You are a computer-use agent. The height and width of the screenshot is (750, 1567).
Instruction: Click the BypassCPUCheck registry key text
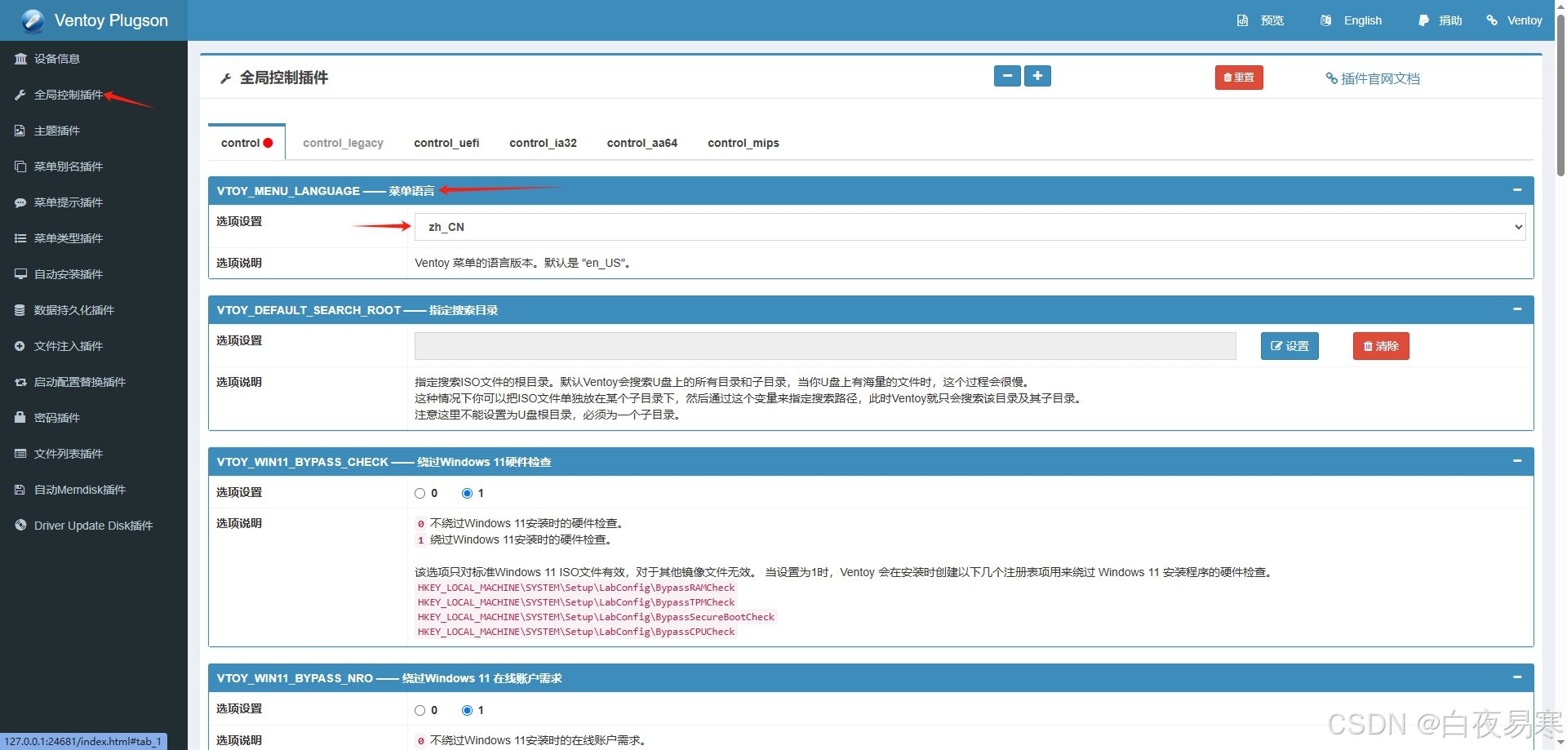(x=576, y=632)
